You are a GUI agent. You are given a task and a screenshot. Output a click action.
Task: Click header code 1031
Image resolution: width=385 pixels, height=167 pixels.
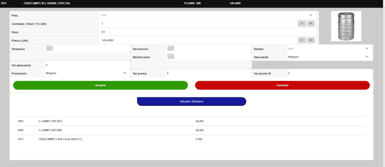tap(4, 3)
